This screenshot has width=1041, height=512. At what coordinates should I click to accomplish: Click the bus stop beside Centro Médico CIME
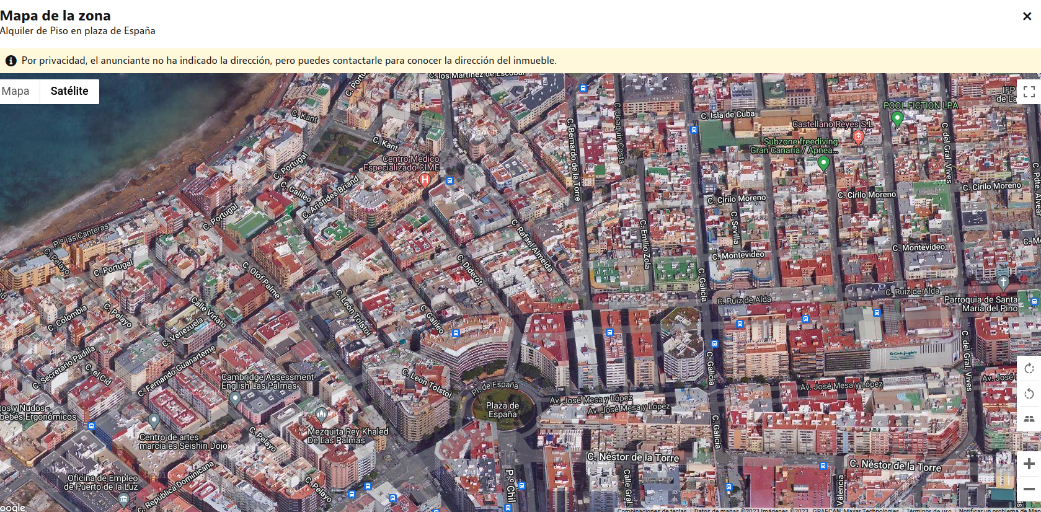pos(450,181)
